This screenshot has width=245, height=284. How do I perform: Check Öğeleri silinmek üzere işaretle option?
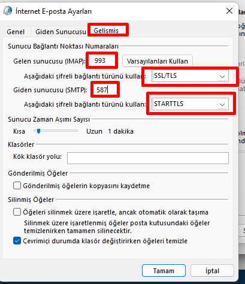[17, 212]
